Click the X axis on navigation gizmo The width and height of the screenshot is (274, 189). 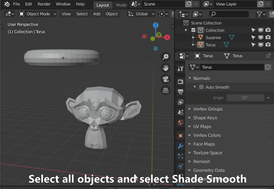pos(167,37)
